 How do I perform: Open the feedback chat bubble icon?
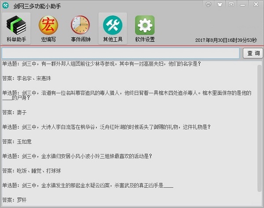point(209,4)
